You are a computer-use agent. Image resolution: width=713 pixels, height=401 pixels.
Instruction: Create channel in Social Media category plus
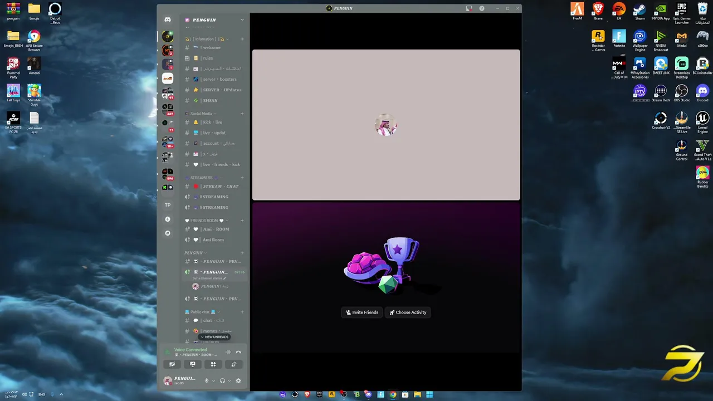[x=242, y=114]
